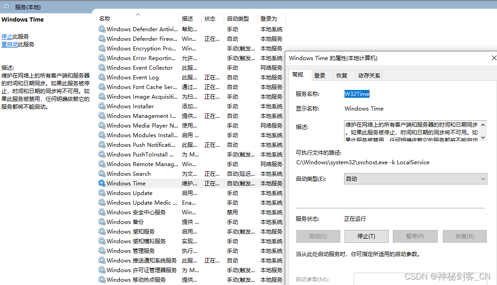Click gear icon of Windows Modules Installer
Screen dimensions: 497x285
click(102, 135)
